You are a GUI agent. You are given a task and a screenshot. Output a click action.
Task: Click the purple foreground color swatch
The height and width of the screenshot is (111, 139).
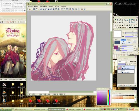pyautogui.click(x=116, y=47)
